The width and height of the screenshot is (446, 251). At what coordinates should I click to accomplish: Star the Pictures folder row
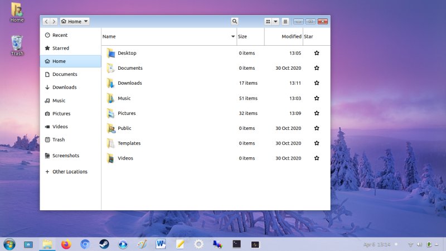(317, 113)
